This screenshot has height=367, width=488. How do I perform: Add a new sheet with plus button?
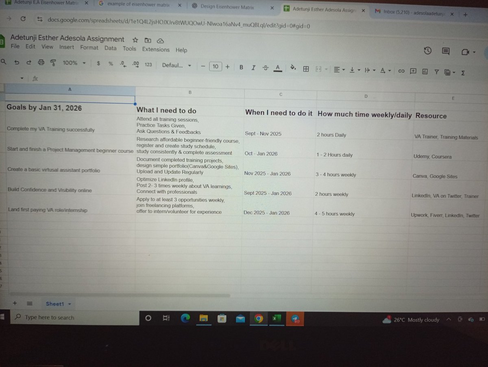coord(15,303)
